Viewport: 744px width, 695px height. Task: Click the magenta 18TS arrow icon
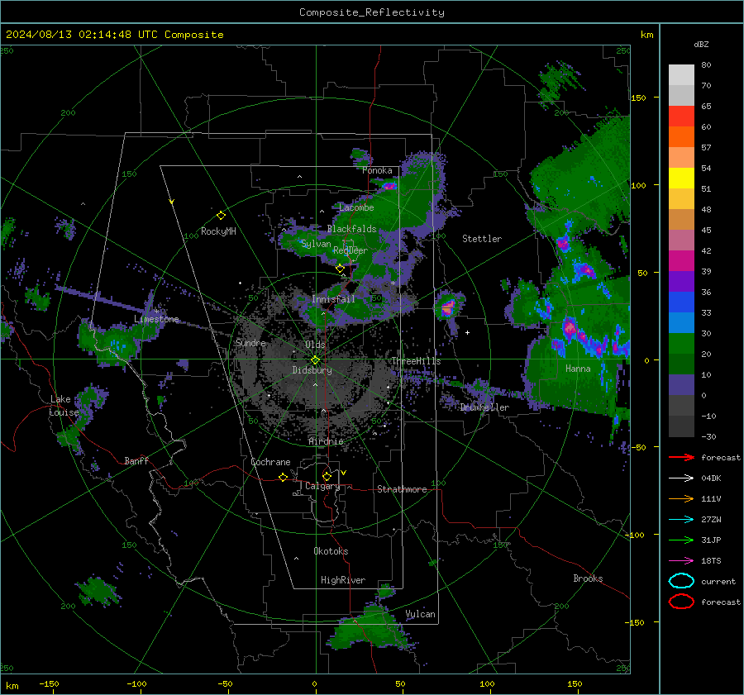pyautogui.click(x=681, y=561)
